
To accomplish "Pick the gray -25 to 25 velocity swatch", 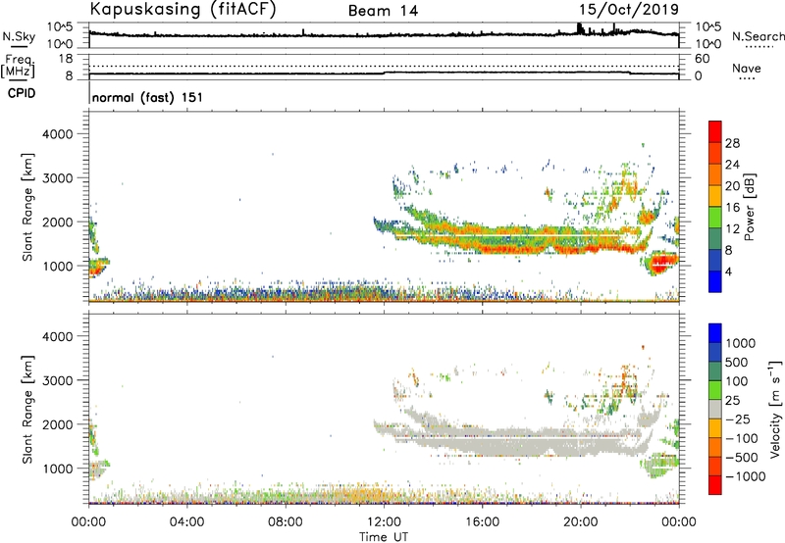I will click(715, 410).
